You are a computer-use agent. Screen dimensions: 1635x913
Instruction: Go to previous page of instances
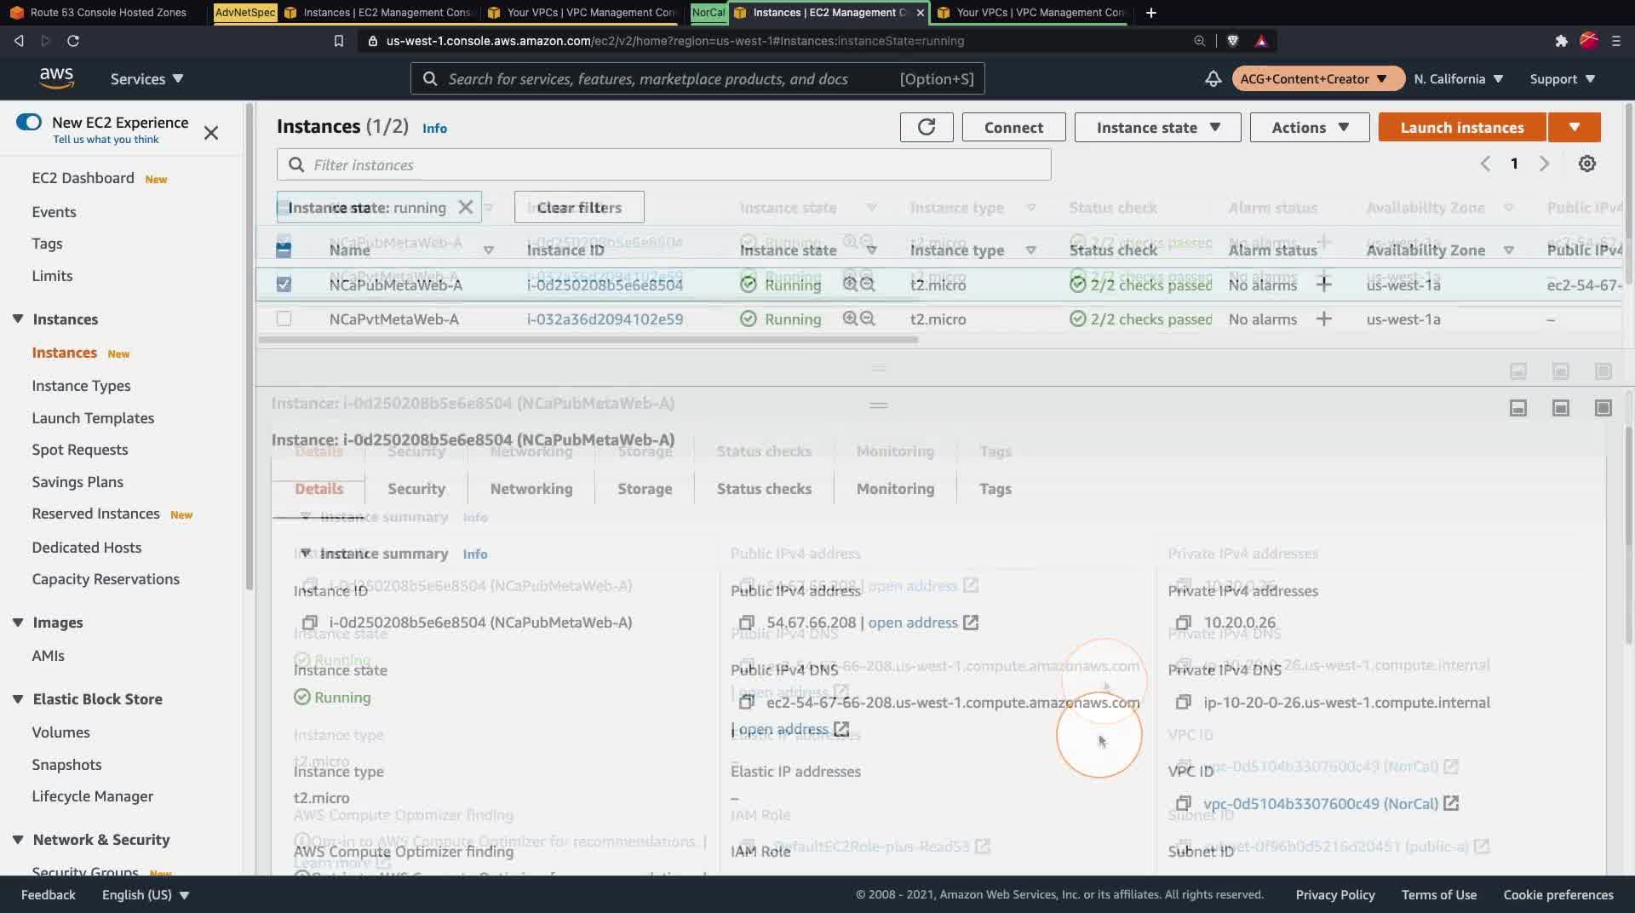[x=1485, y=164]
